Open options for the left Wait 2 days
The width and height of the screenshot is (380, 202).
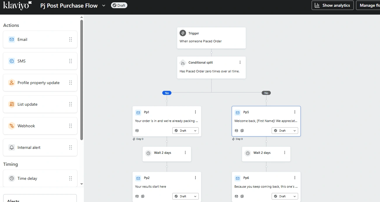(x=185, y=153)
